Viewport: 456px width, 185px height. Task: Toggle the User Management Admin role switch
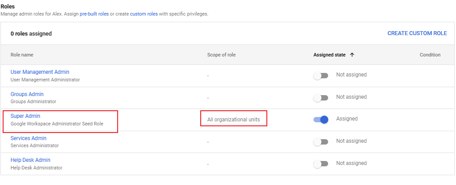click(321, 75)
